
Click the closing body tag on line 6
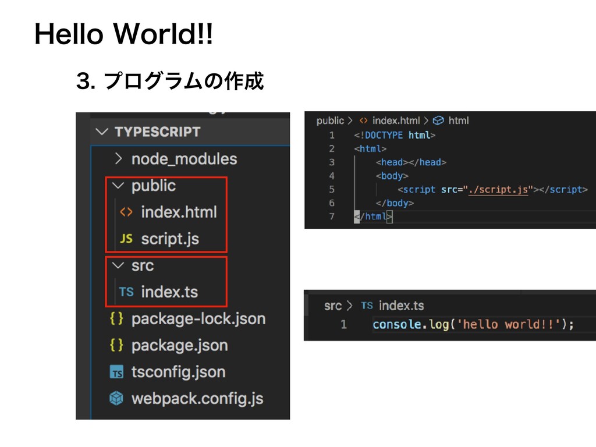coord(395,203)
